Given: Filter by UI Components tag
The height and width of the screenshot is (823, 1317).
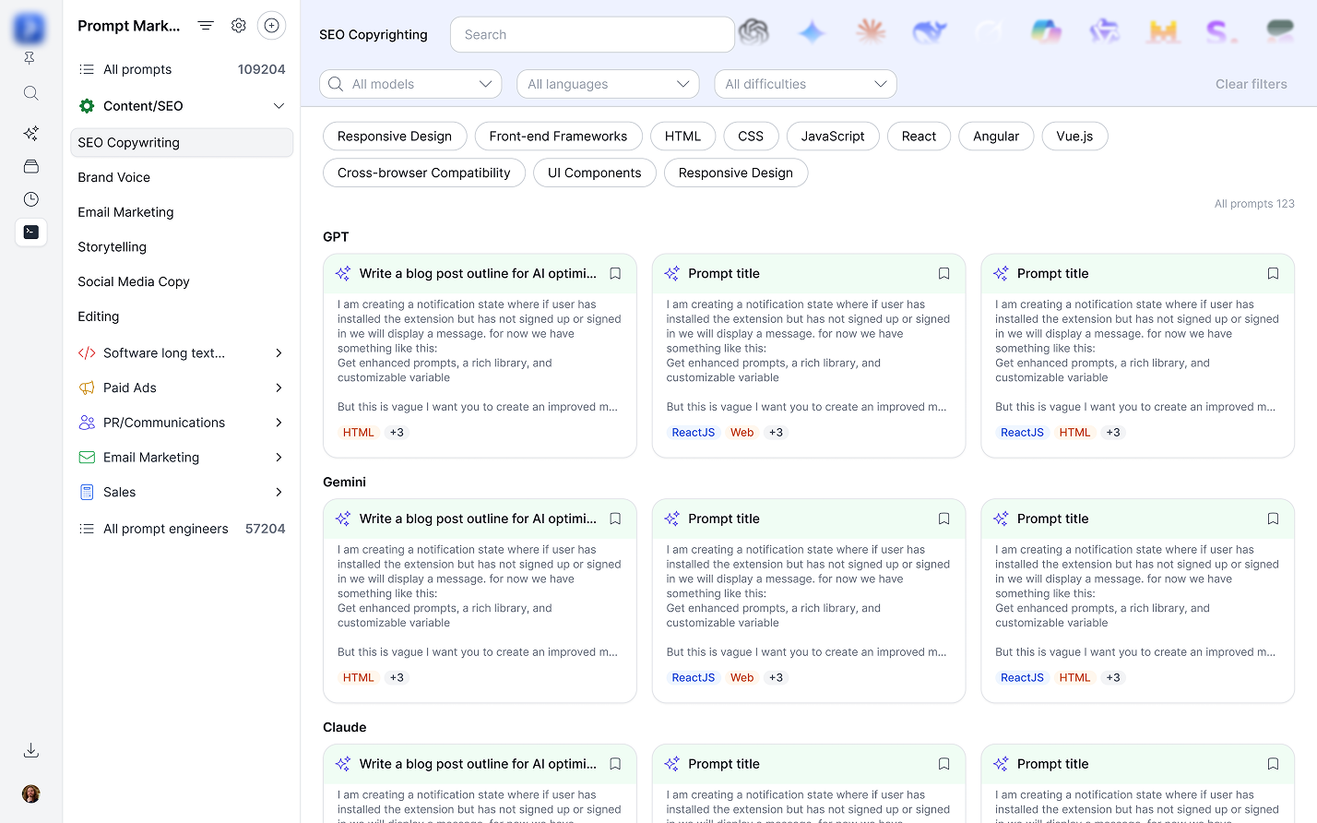Looking at the screenshot, I should click(594, 173).
